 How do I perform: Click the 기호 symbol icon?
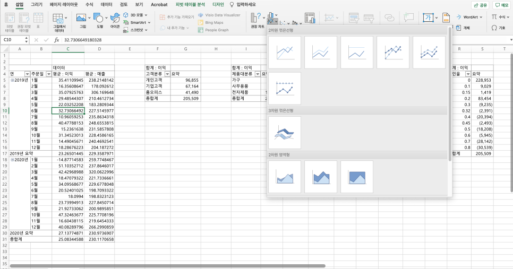494,28
